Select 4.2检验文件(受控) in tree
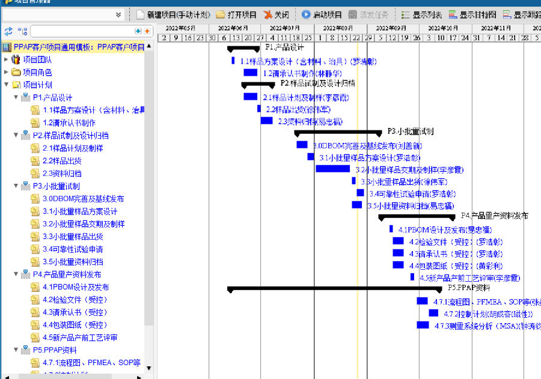 coord(75,300)
